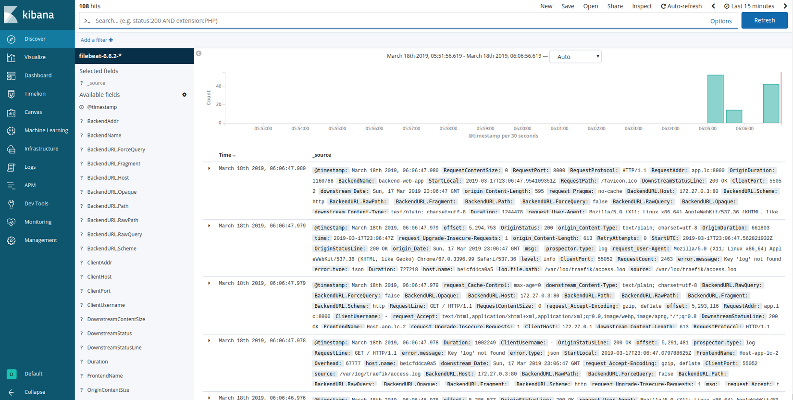Open the Canvas icon
This screenshot has height=400, width=793.
(11, 112)
